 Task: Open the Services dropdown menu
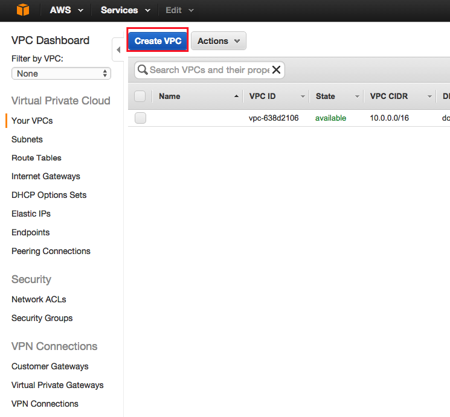click(x=126, y=10)
